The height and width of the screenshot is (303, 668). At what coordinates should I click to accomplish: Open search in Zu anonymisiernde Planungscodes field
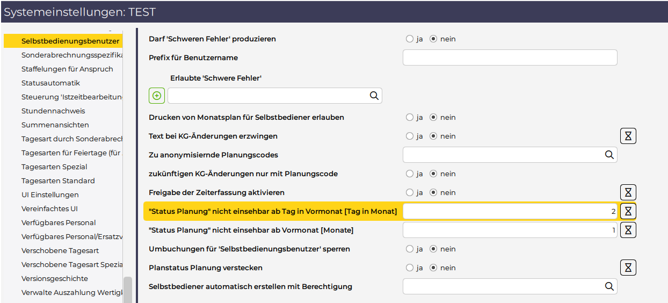609,155
